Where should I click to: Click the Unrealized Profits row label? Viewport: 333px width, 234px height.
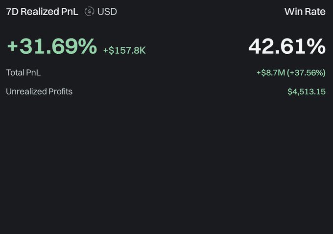39,91
